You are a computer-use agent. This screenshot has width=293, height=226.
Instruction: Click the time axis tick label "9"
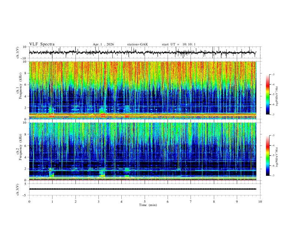pyautogui.click(x=237, y=202)
